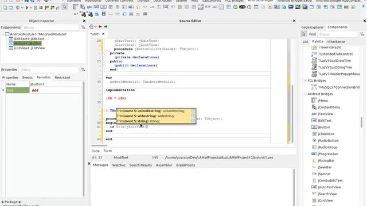Pick the jRadioButton component in top palette toolbar

[x=118, y=7]
